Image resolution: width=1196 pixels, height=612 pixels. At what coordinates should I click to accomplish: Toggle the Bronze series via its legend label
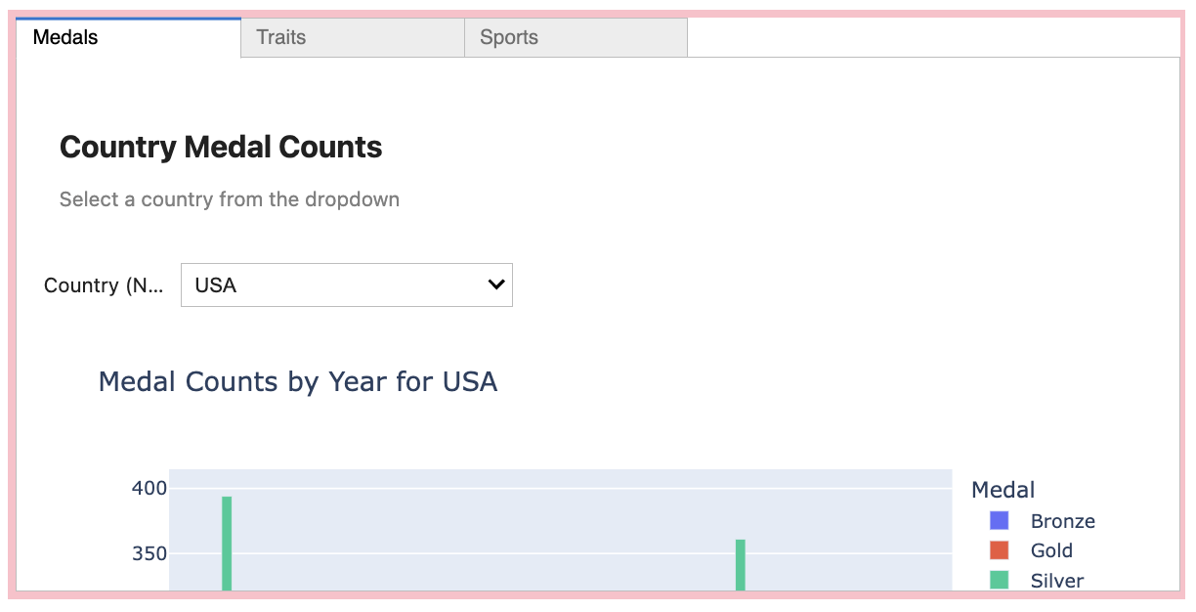1062,521
